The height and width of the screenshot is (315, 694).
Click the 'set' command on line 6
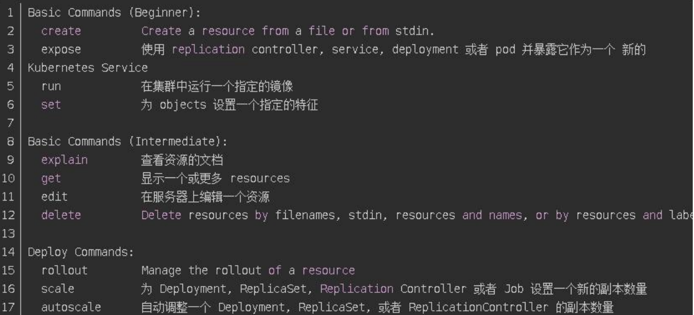pyautogui.click(x=51, y=105)
